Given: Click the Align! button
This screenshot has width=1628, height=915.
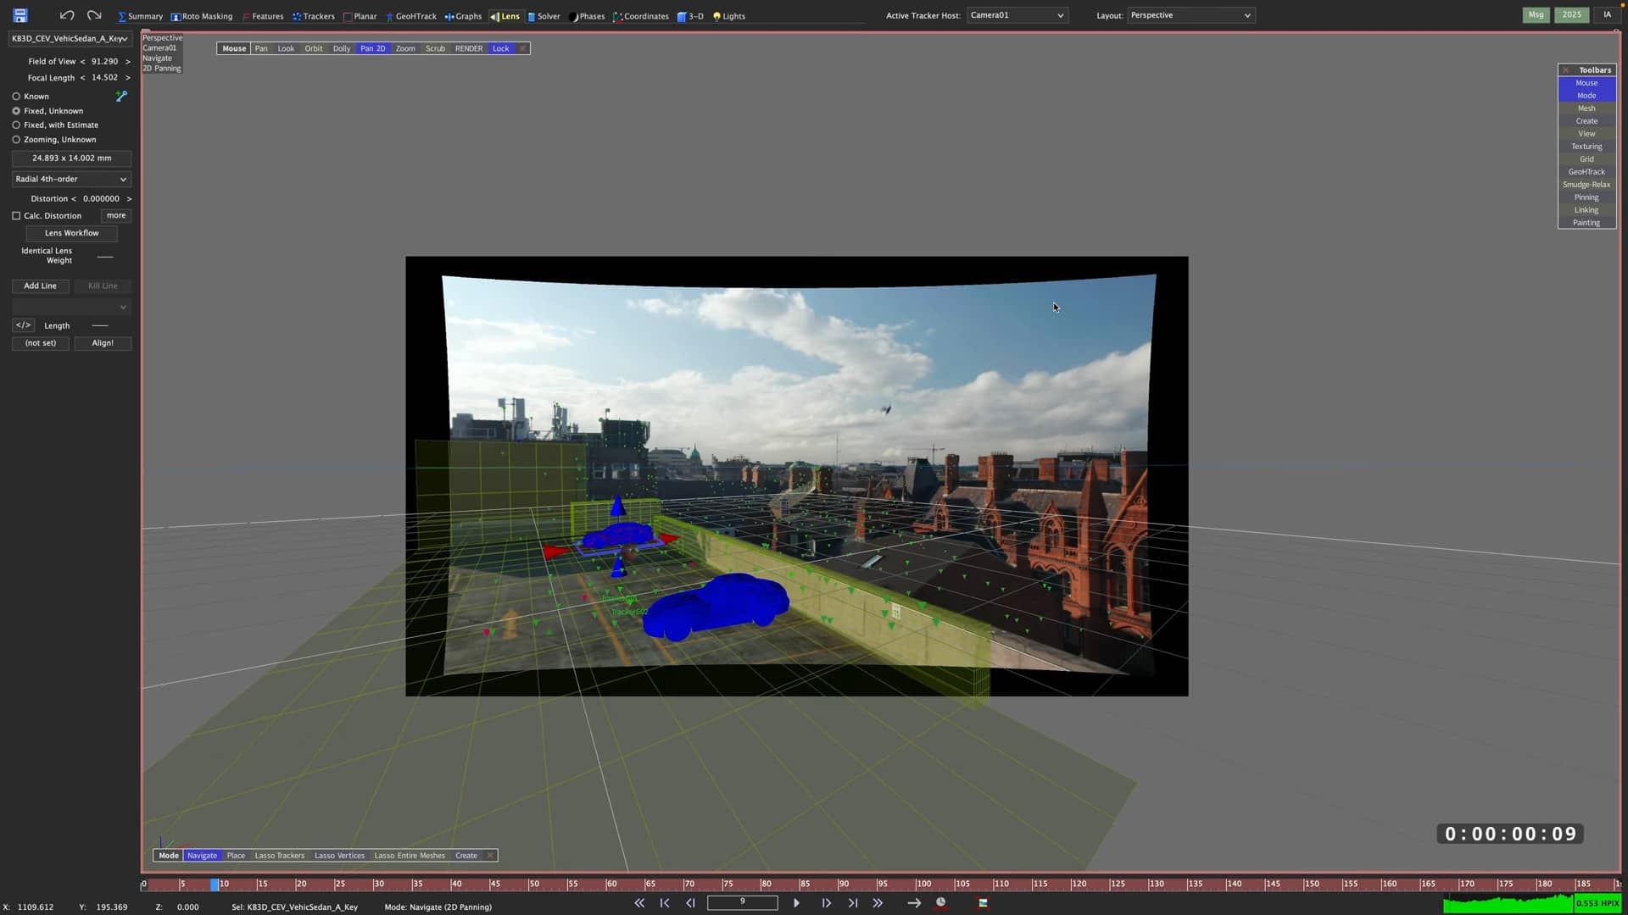Looking at the screenshot, I should (103, 343).
